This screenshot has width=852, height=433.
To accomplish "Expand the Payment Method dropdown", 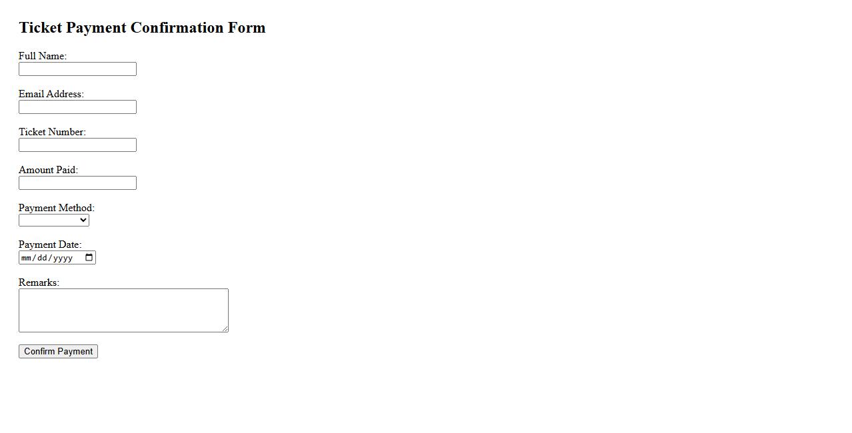I will tap(54, 220).
